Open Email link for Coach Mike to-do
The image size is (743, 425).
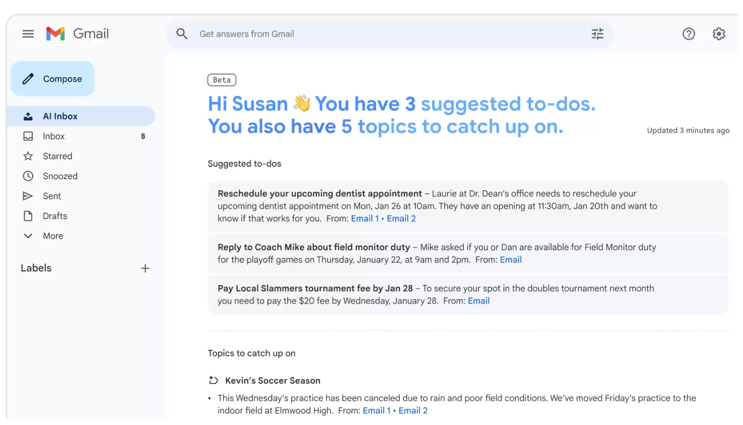510,260
